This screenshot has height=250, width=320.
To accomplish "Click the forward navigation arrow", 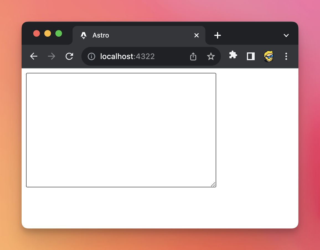I will click(x=51, y=56).
